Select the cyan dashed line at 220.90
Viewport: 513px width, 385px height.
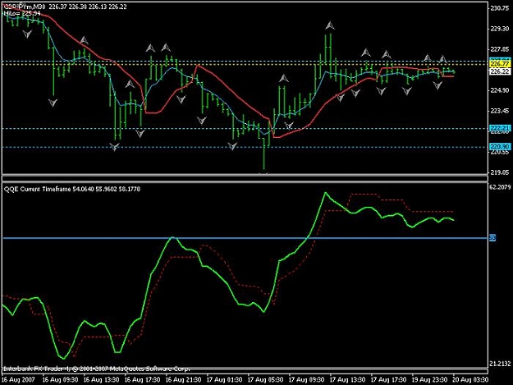pyautogui.click(x=245, y=147)
